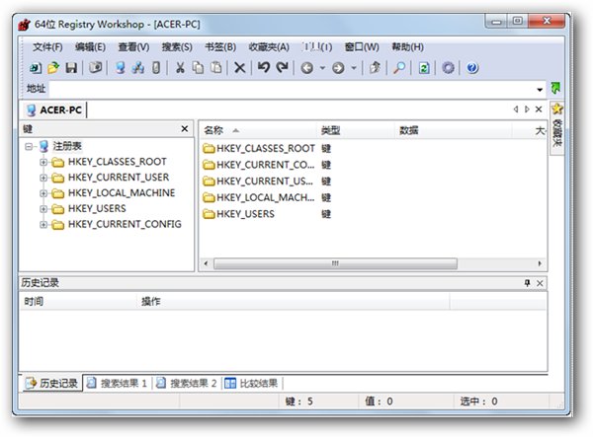Viewport: 593px width, 437px height.
Task: Click the Refresh toolbar icon
Action: (424, 68)
